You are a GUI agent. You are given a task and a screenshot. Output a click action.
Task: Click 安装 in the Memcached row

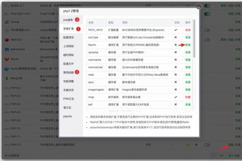tap(238, 49)
